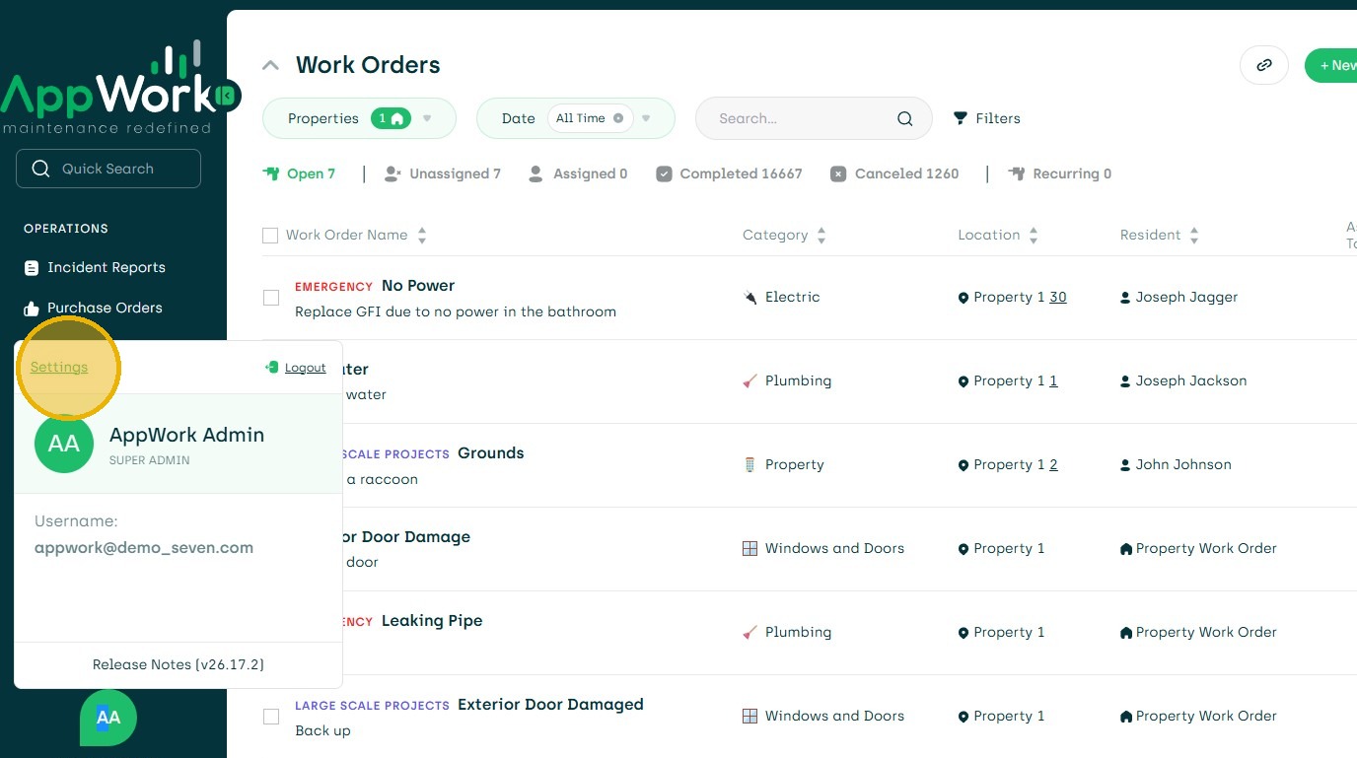Image resolution: width=1357 pixels, height=758 pixels.
Task: Sort by Category column arrows
Action: pyautogui.click(x=821, y=236)
